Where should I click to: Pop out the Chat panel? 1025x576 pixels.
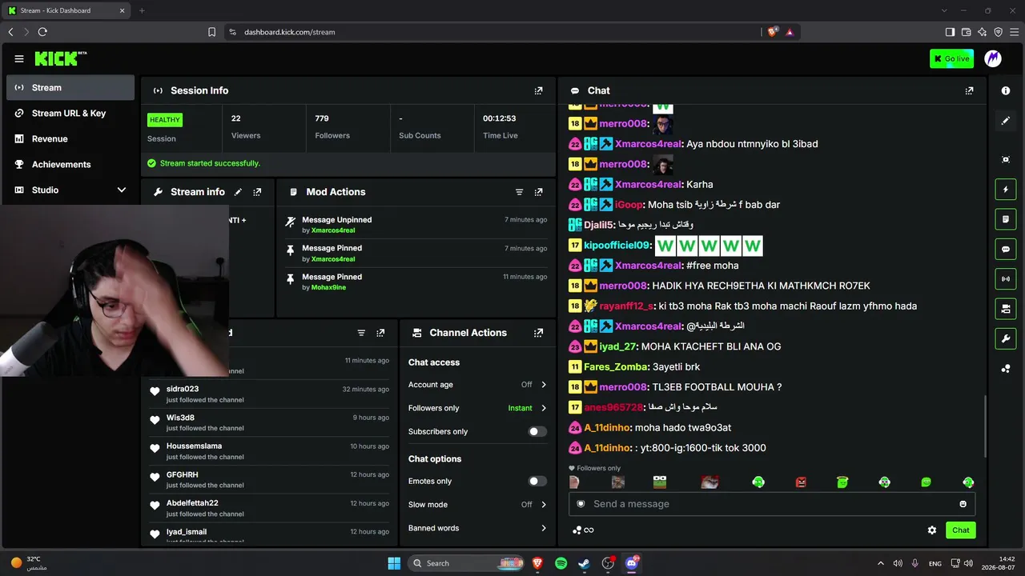coord(969,90)
